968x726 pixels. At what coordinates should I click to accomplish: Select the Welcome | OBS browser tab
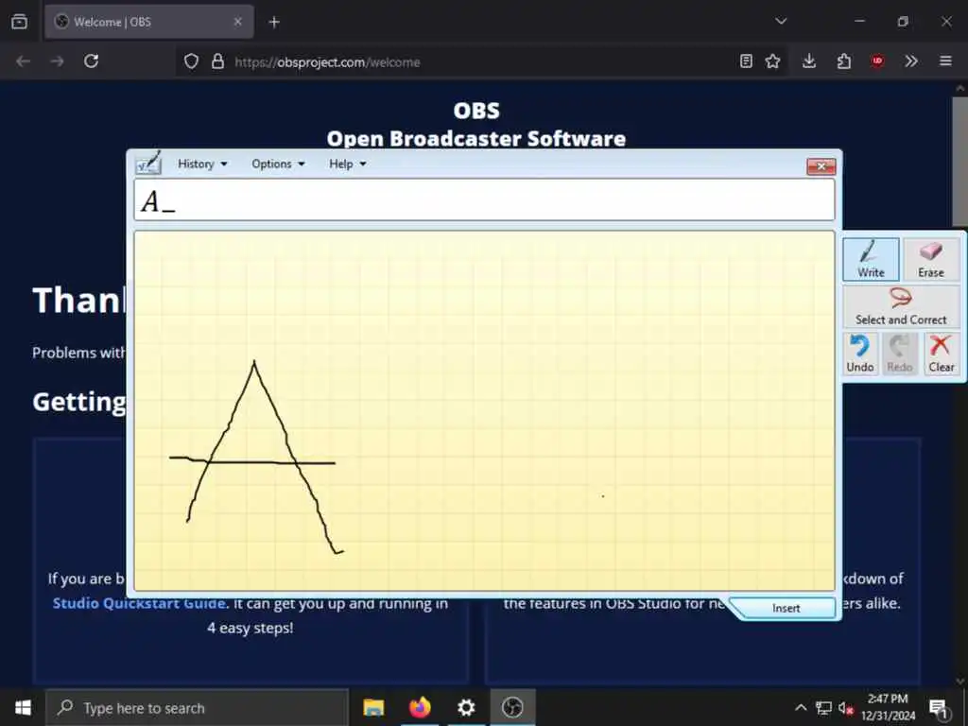click(148, 22)
